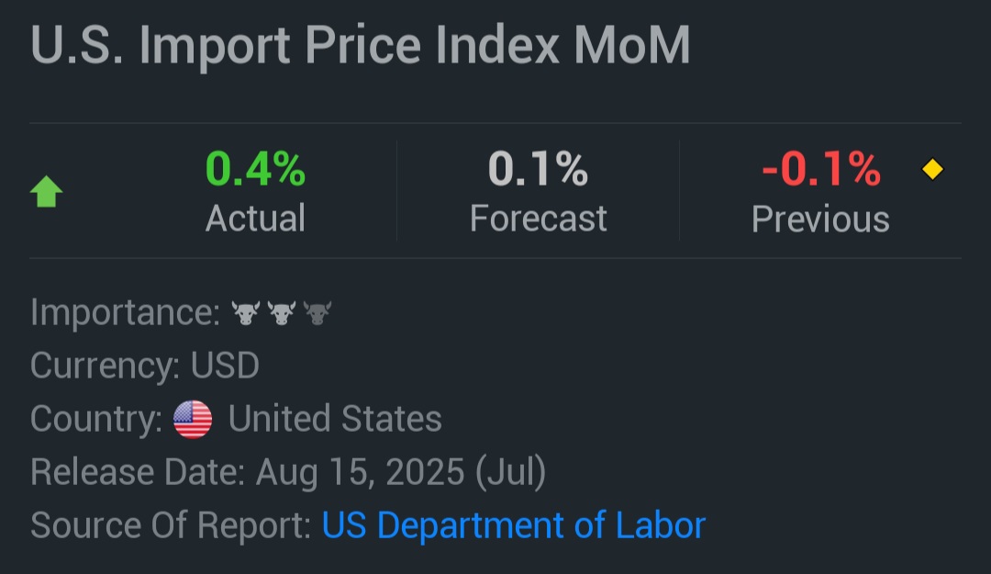Open the US Department of Labor link

pyautogui.click(x=514, y=525)
